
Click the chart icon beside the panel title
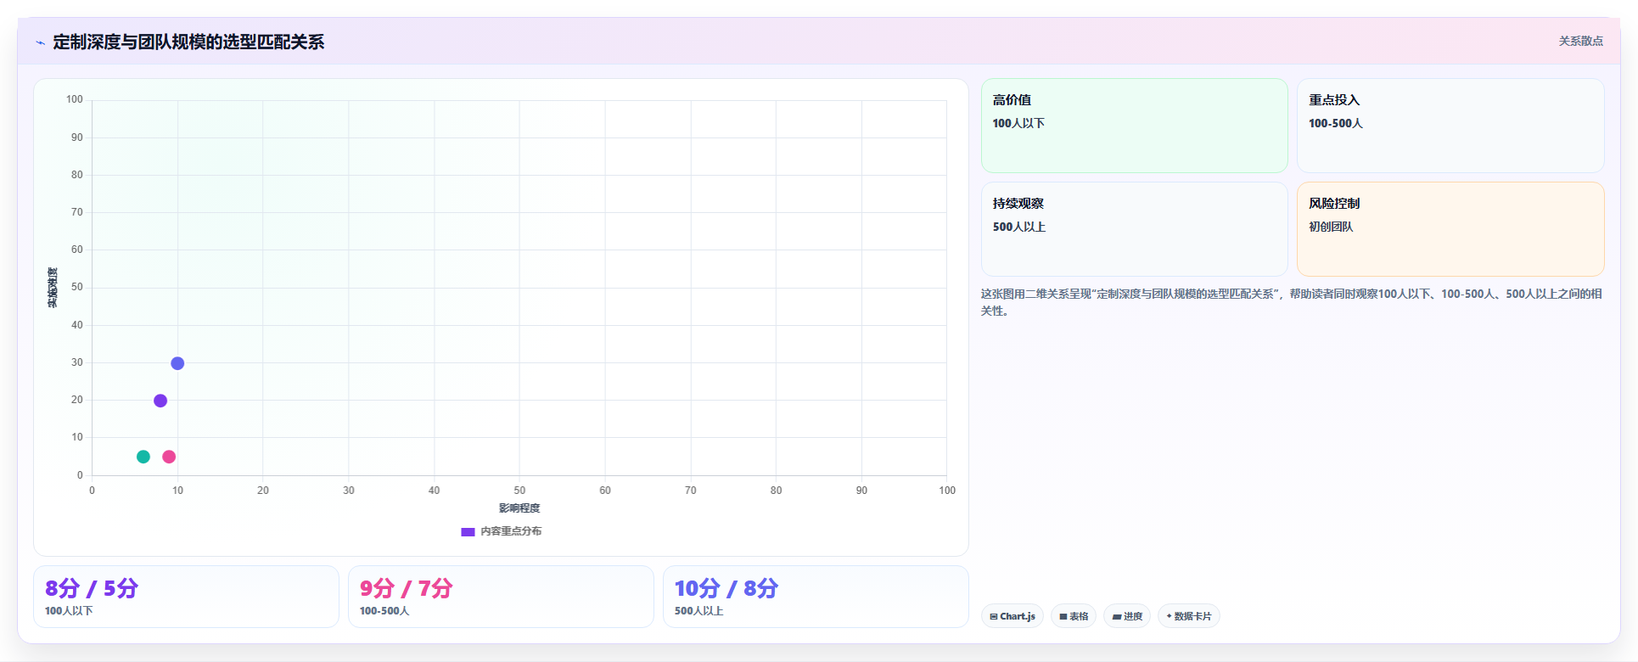pyautogui.click(x=40, y=42)
